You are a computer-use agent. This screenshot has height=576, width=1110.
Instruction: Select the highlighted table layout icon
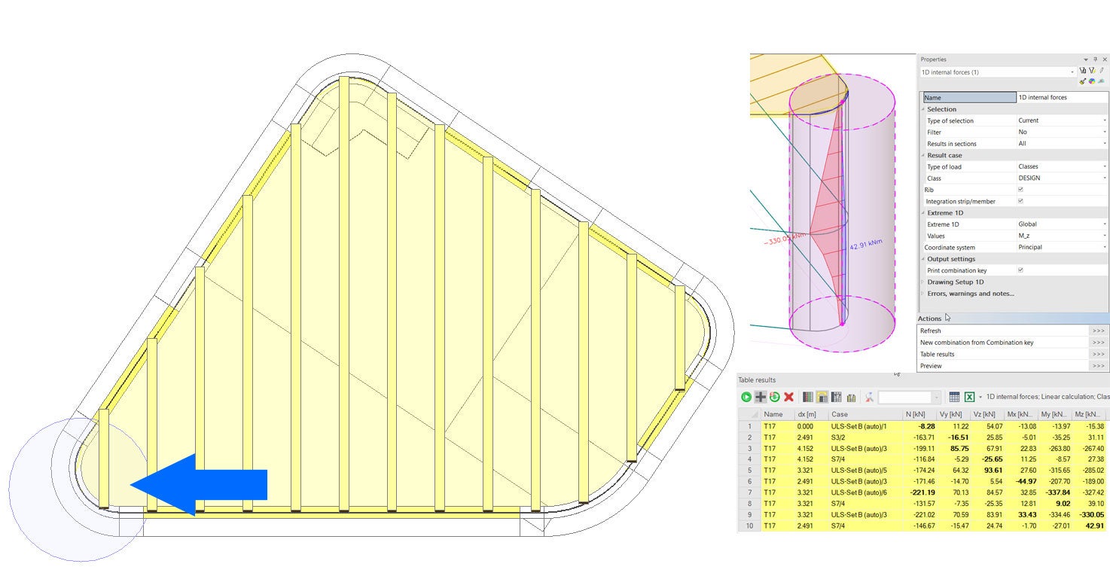click(822, 397)
